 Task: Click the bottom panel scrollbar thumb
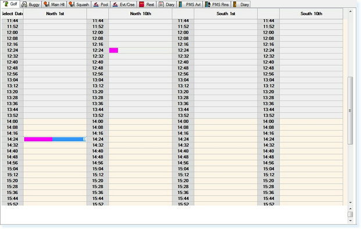click(350, 214)
